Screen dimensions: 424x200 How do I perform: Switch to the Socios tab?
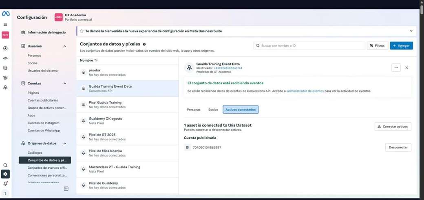pyautogui.click(x=213, y=110)
